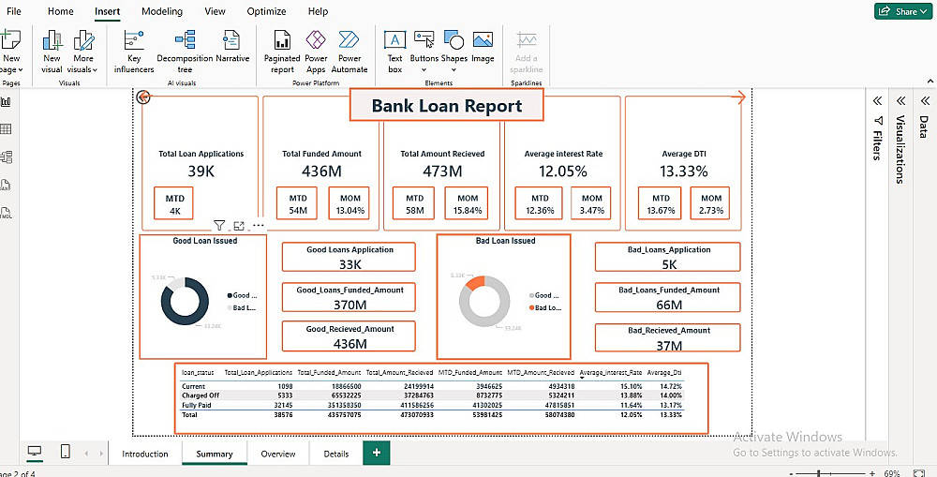Click the loan_status column header
The height and width of the screenshot is (477, 937).
[x=197, y=372]
